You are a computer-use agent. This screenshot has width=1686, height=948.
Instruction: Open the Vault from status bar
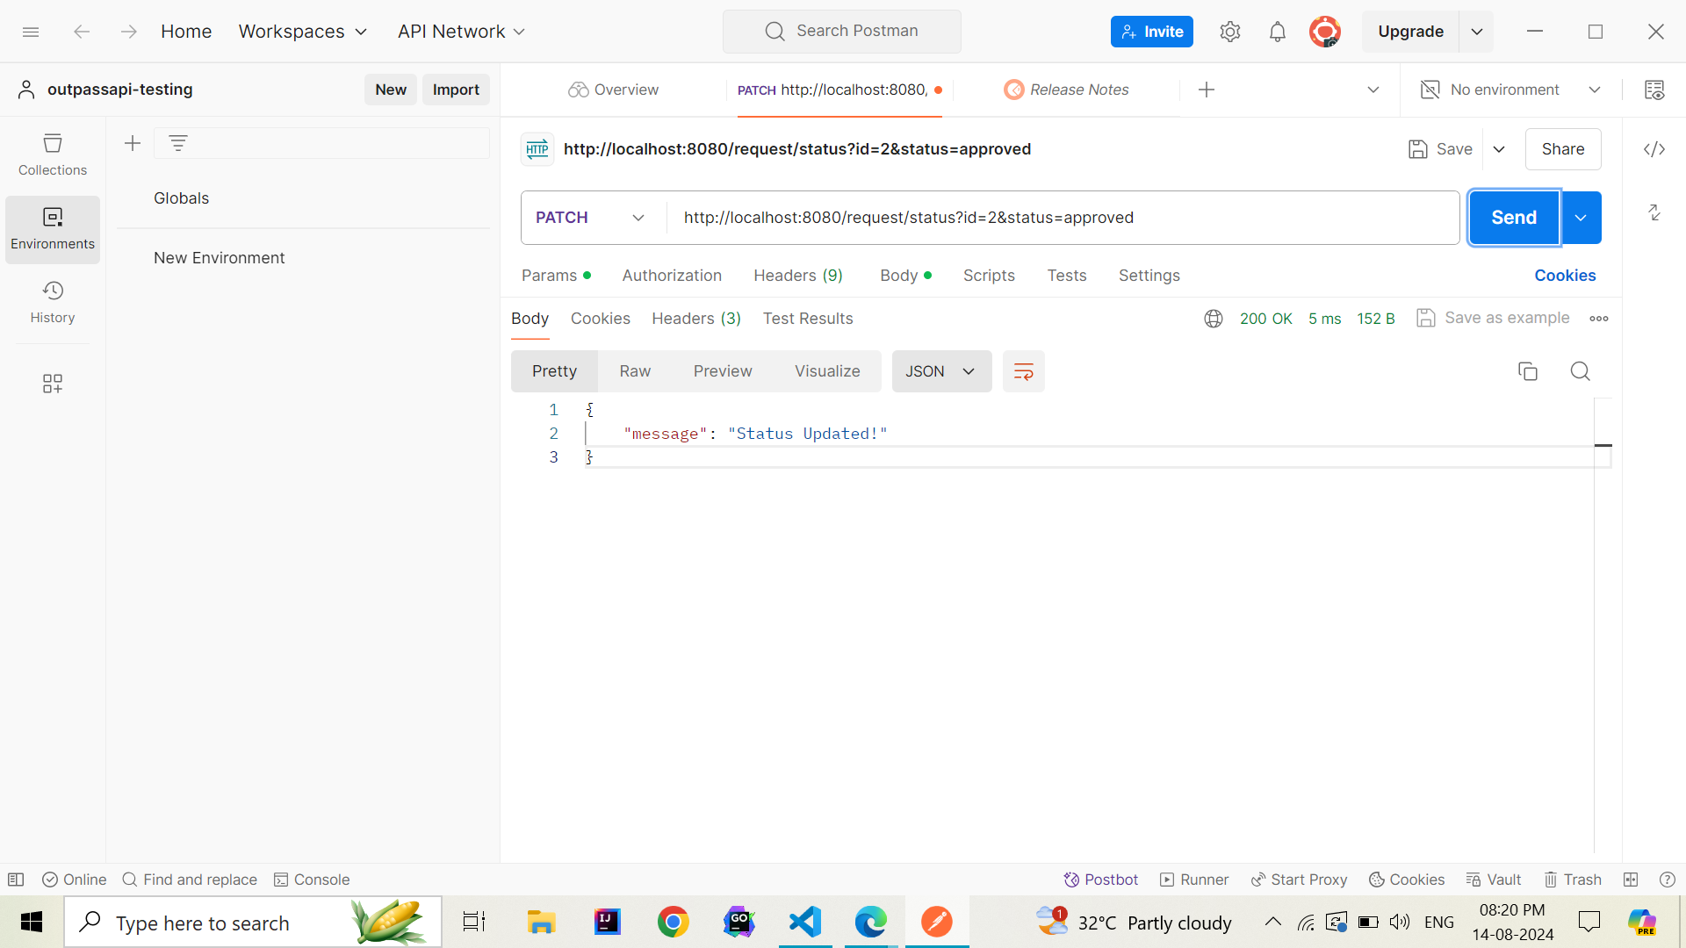(1494, 880)
